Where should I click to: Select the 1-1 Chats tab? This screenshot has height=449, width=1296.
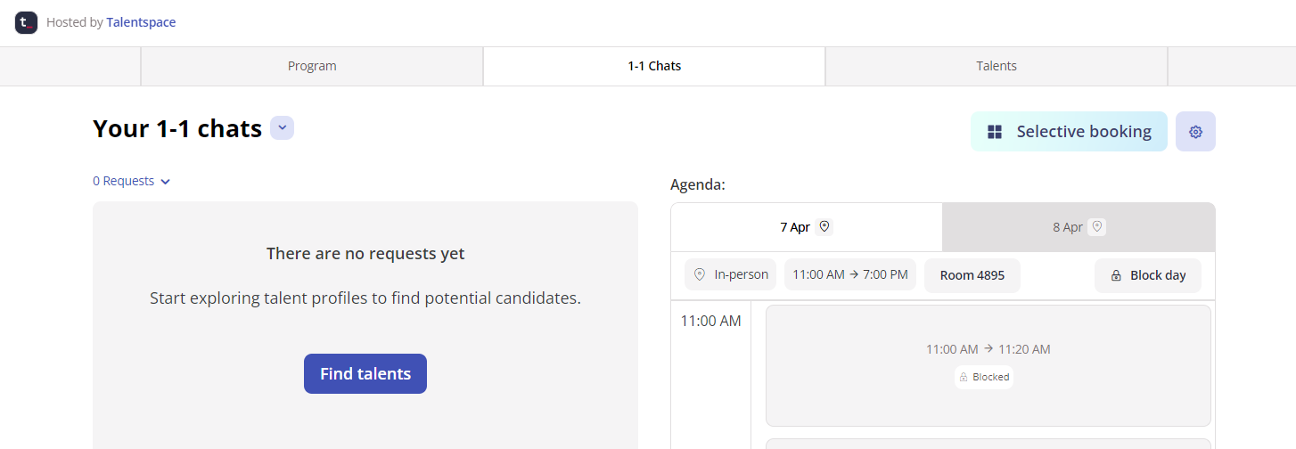pos(654,66)
